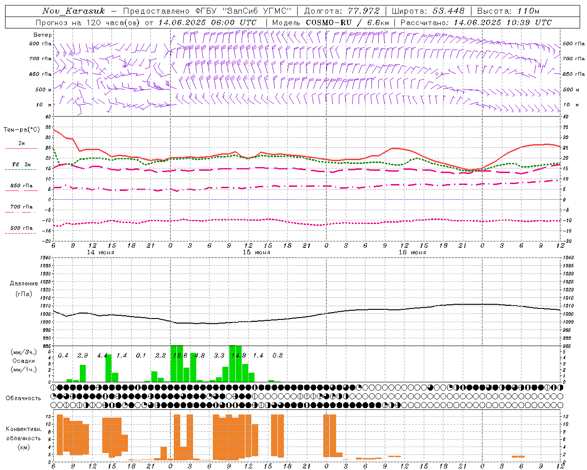Screen dimensions: 587x470
Task: Select the Тем-ра(°C) axis label
Action: pyautogui.click(x=22, y=130)
